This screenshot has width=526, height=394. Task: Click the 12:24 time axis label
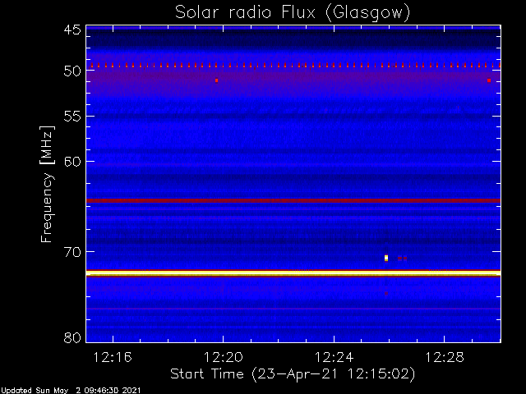[x=335, y=357]
